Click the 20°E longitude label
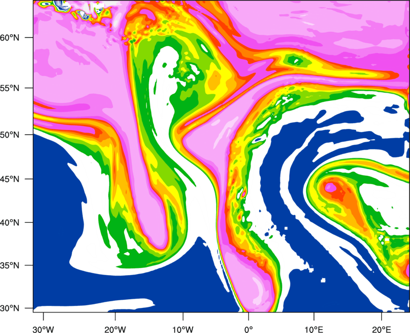 [381, 329]
